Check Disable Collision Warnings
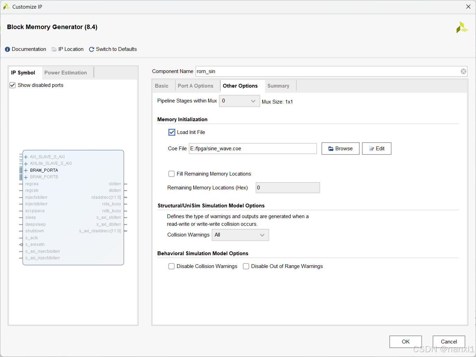The image size is (476, 357). [x=171, y=266]
